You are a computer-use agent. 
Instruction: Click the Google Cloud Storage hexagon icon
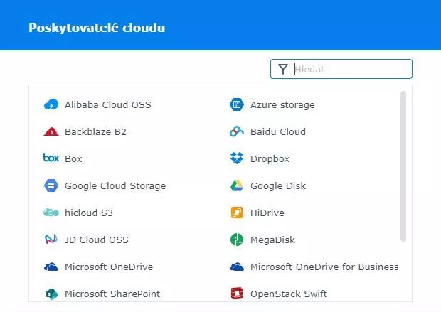(x=51, y=185)
